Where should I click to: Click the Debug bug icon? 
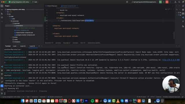(x=164, y=2)
